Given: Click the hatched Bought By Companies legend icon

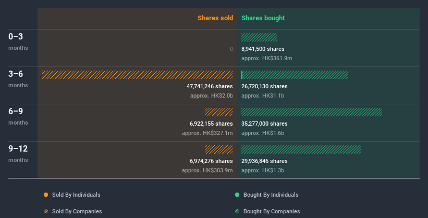Looking at the screenshot, I should pos(237,211).
